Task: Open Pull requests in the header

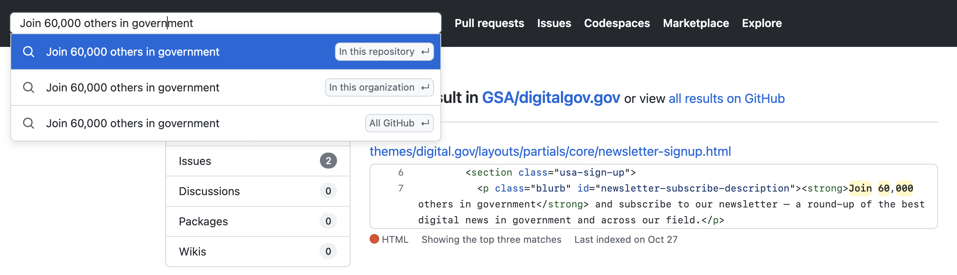Action: (489, 23)
